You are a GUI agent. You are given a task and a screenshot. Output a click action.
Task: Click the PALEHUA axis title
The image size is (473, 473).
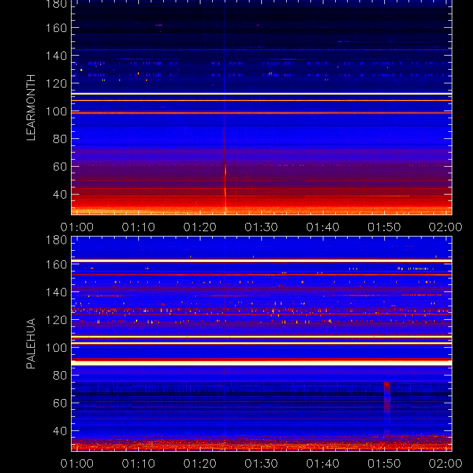pyautogui.click(x=31, y=344)
